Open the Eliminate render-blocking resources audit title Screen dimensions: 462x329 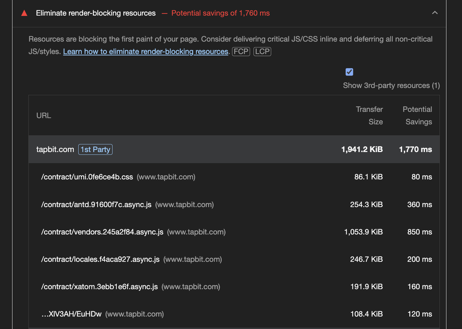coord(96,13)
